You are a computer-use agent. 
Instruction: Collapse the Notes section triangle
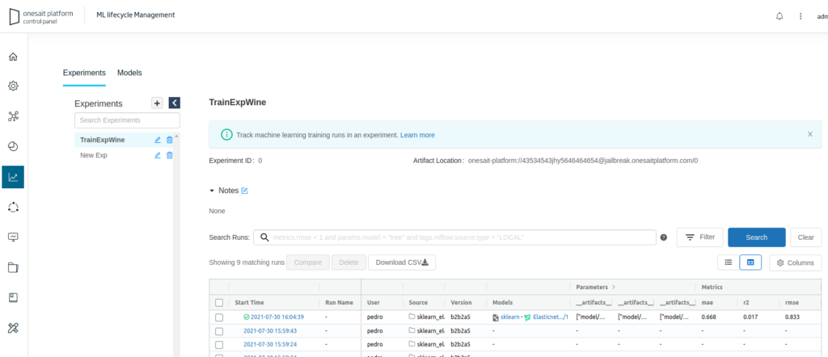click(x=213, y=191)
